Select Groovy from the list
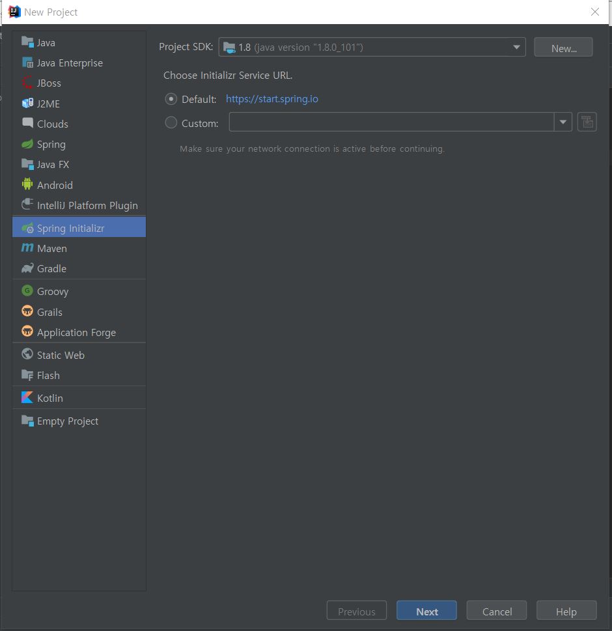 tap(79, 291)
